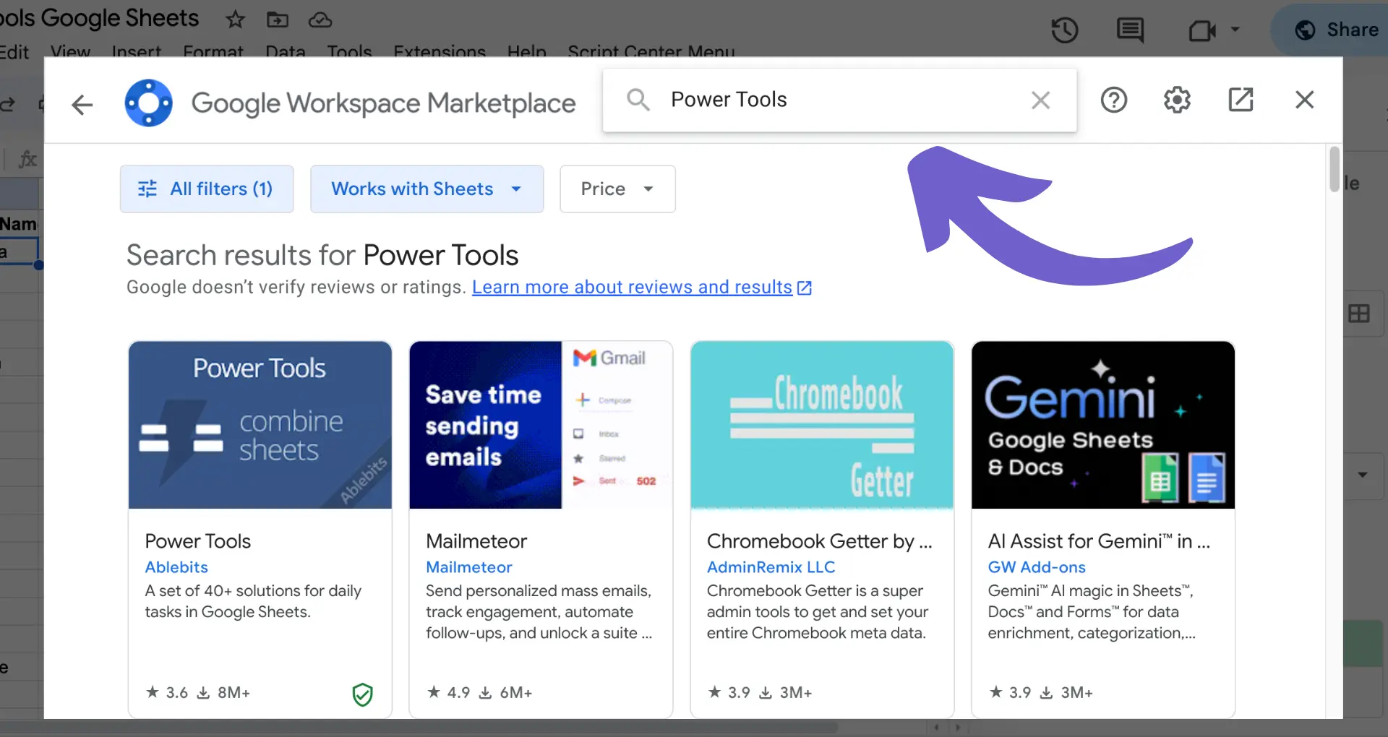Open the View menu in Sheets
The height and width of the screenshot is (737, 1388).
click(70, 52)
